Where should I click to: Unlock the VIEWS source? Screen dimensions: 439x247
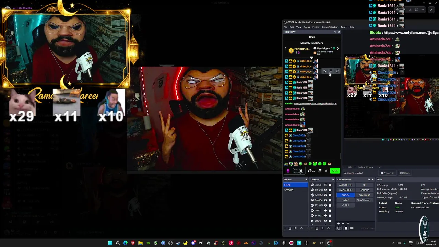[x=330, y=185]
